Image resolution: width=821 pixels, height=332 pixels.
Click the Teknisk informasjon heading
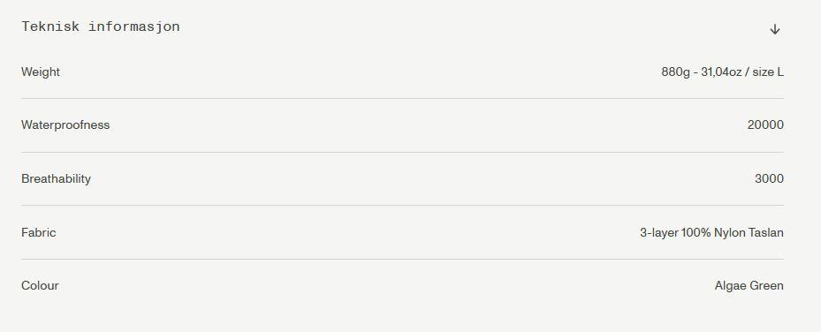click(101, 26)
